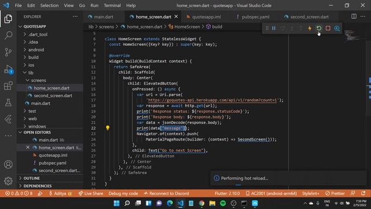Open Visual Studio Code from the taskbar
Viewport: 371px width, 209px height.
click(180, 203)
